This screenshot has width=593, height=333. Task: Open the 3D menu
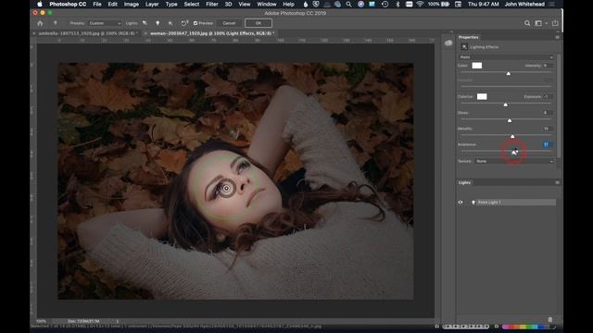click(229, 4)
